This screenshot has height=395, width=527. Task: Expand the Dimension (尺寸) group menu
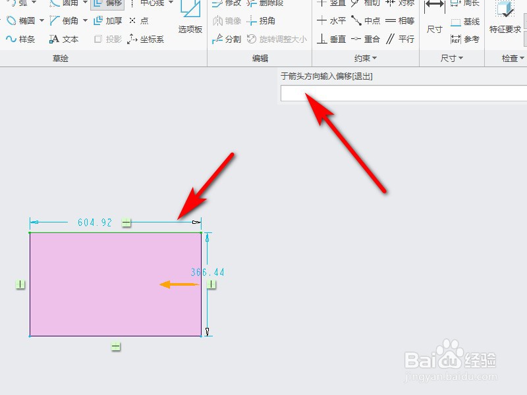(x=452, y=58)
